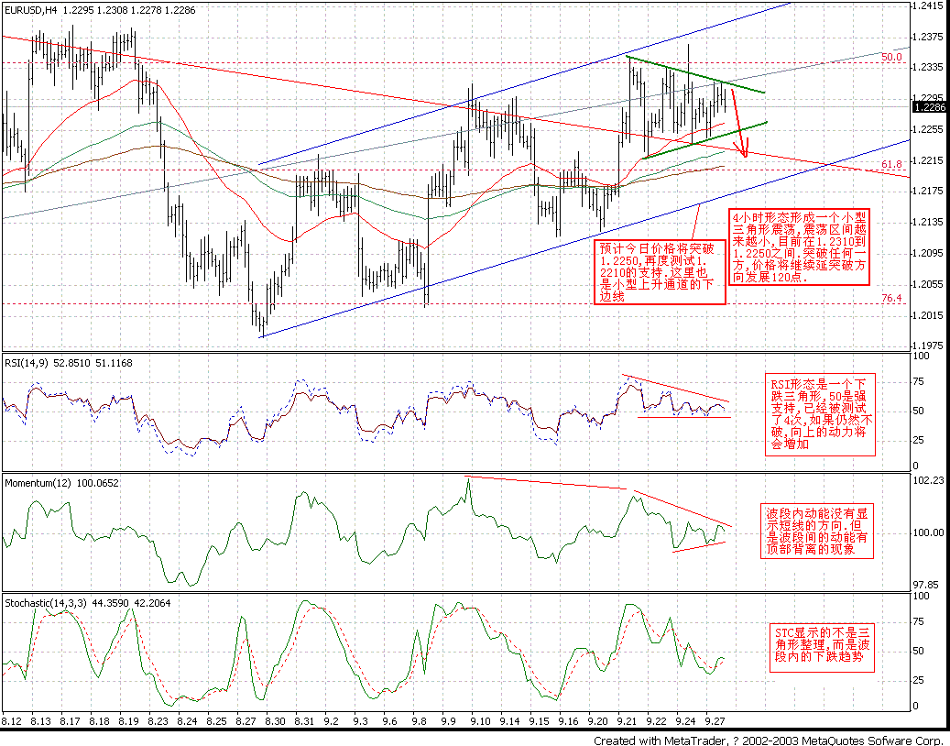Click the 8.23 date label
This screenshot has width=950, height=746.
(x=158, y=720)
